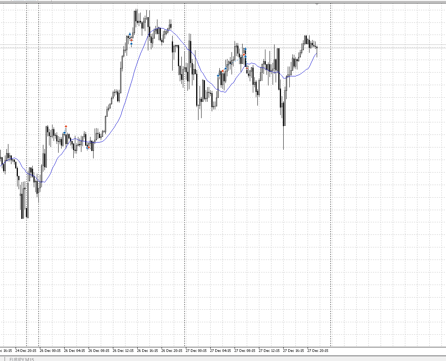Select the blue arrow below the first red arrow

[x=64, y=133]
